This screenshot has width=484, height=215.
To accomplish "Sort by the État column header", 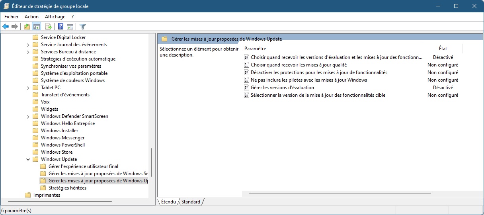I will click(443, 49).
